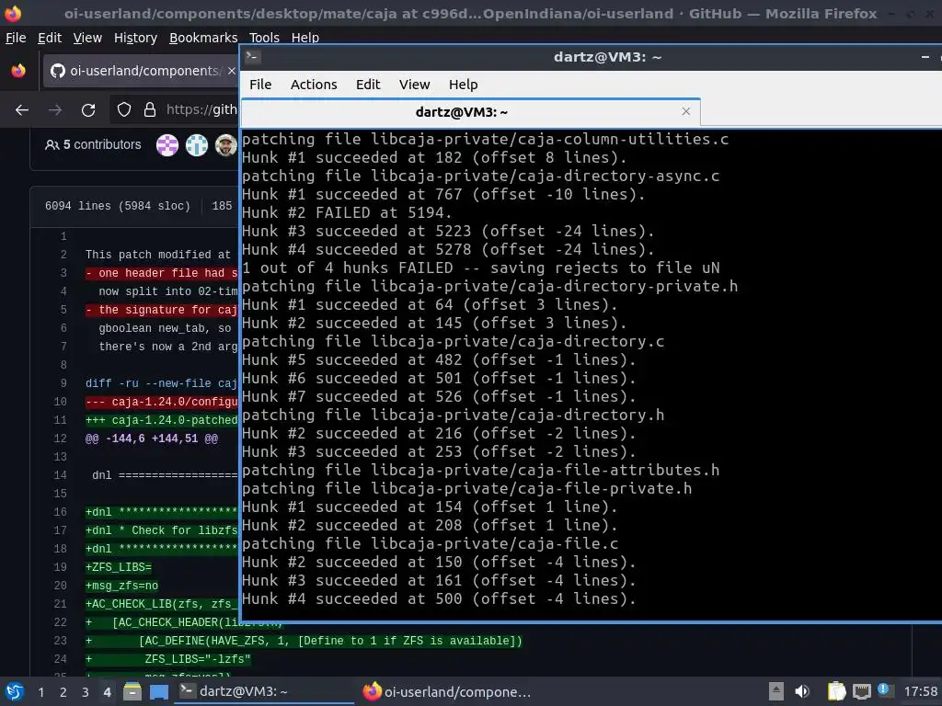Go forward in Firefox

point(55,110)
